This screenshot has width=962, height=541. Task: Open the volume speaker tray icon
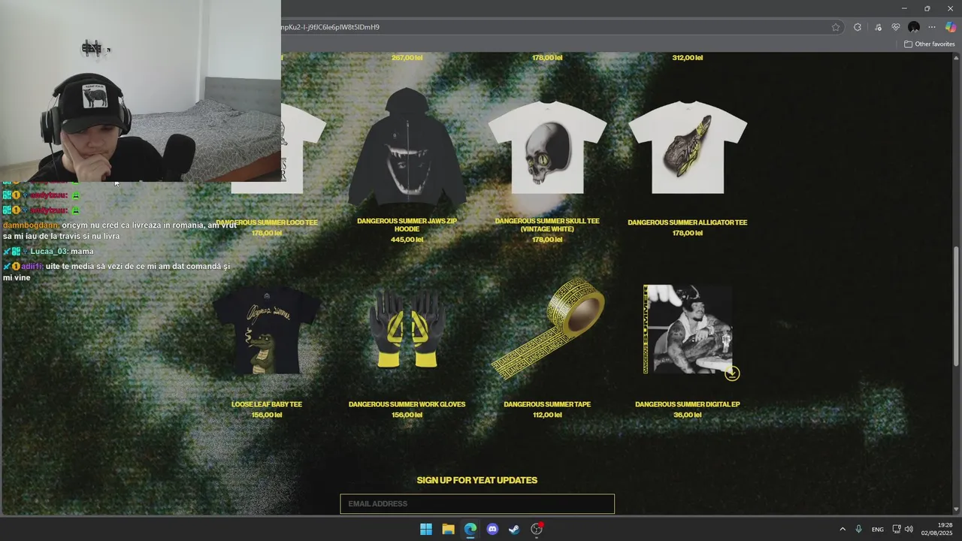[909, 529]
